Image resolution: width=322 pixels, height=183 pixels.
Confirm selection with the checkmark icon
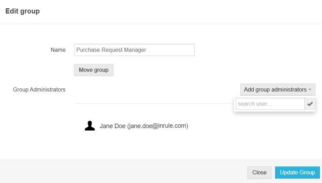[x=310, y=104]
